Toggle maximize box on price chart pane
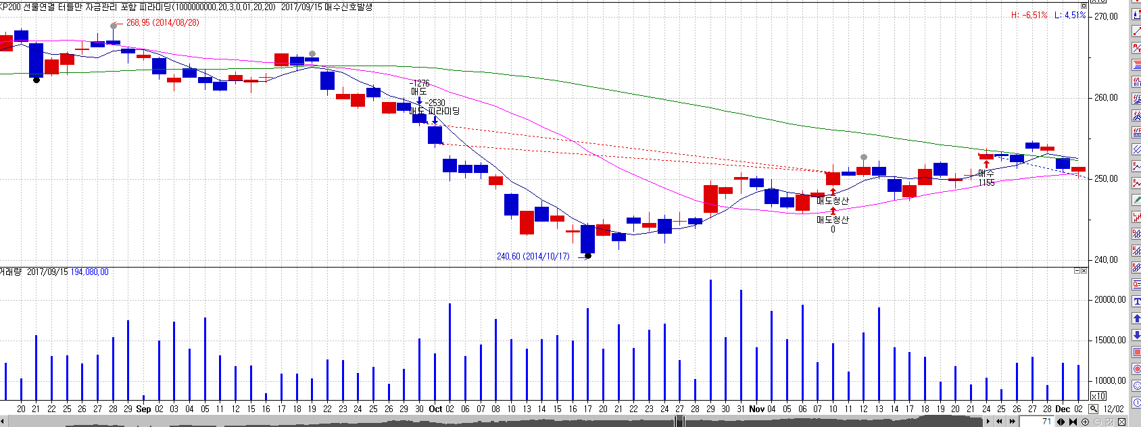 click(1084, 5)
